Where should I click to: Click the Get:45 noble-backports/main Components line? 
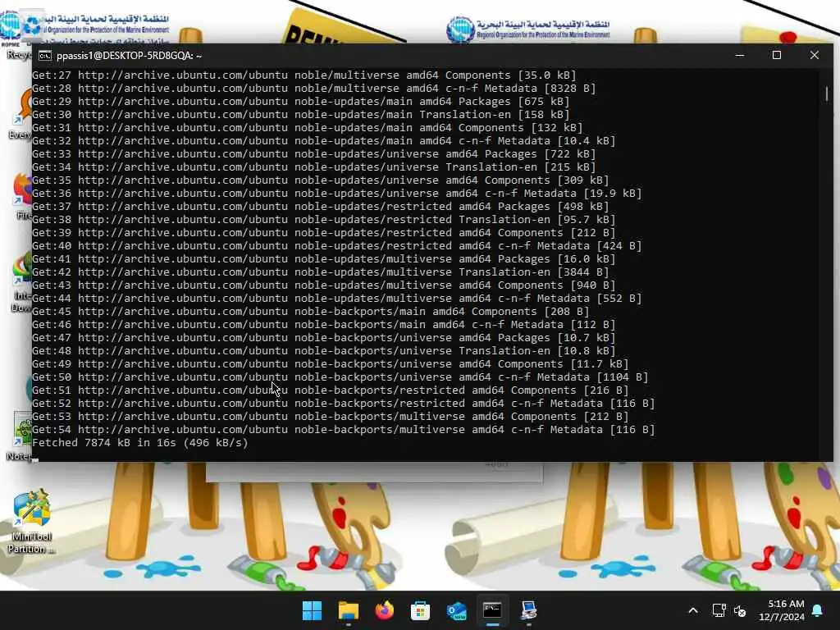point(310,311)
